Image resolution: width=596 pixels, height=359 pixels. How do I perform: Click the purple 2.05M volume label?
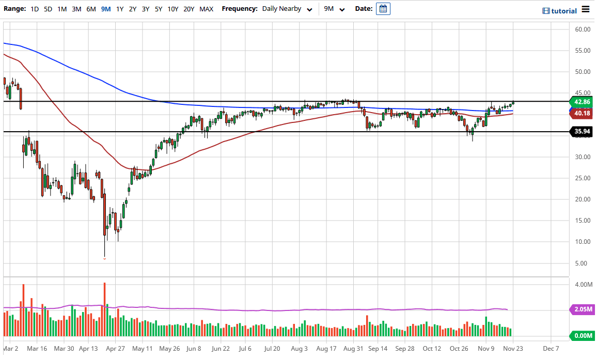(581, 309)
